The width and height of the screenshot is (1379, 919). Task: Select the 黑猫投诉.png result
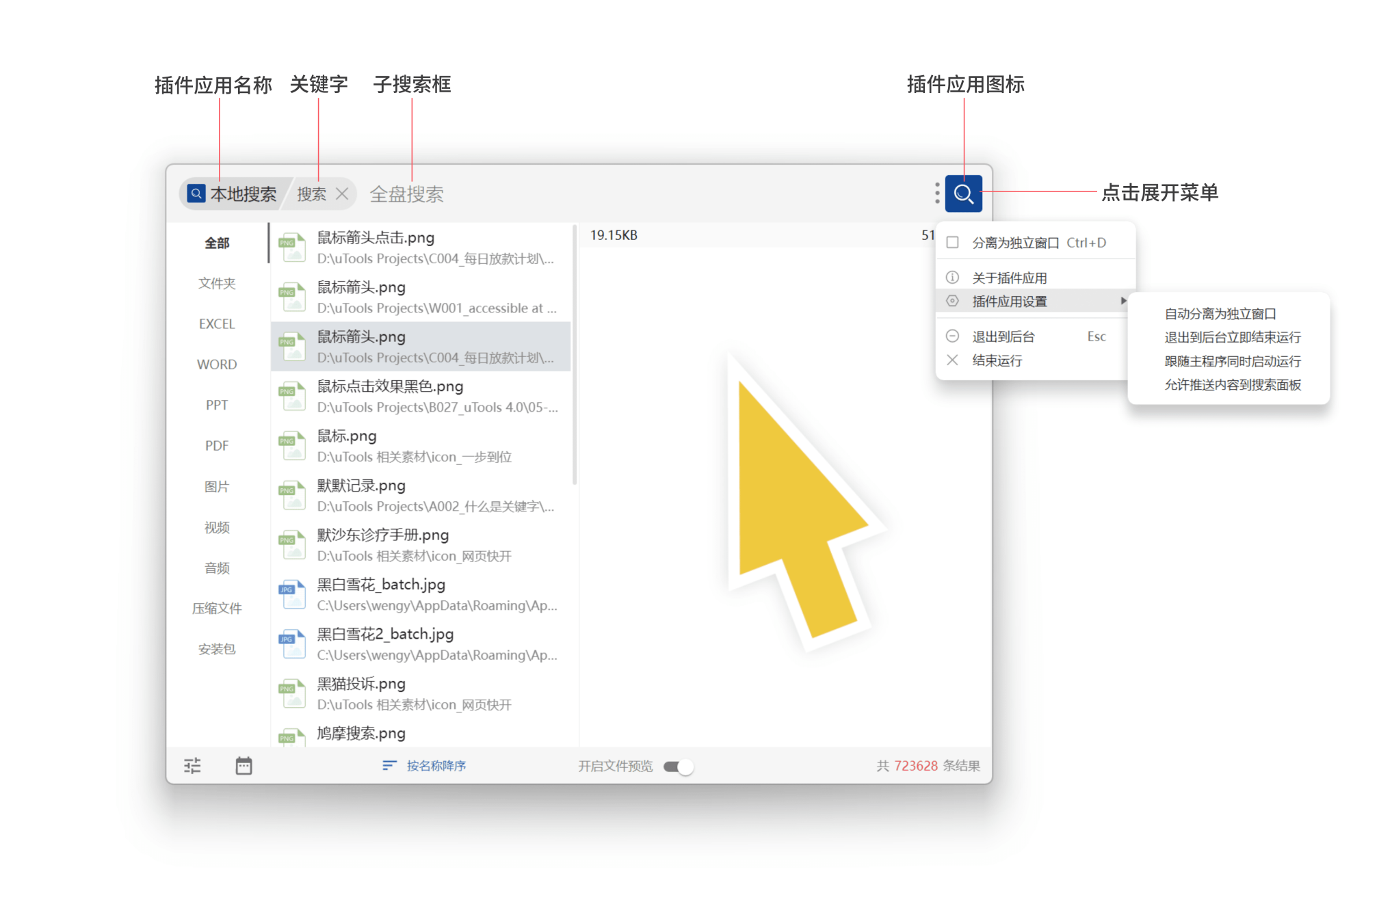pos(421,693)
